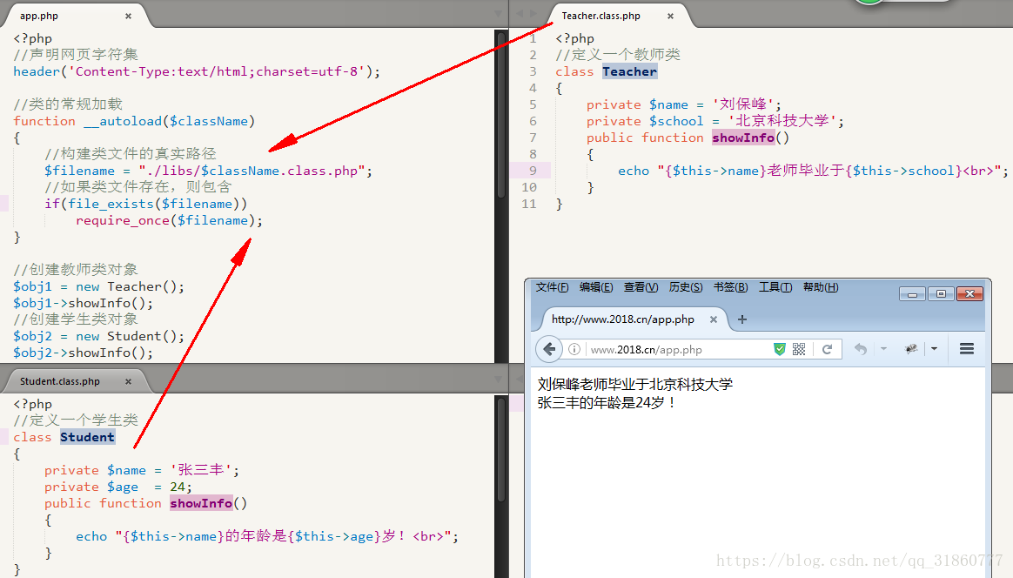
Task: Click the '北京科技大学' string in Teacher class
Action: pyautogui.click(x=782, y=121)
